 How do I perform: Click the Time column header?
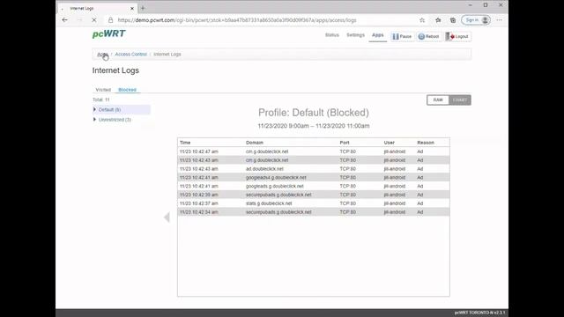(185, 143)
